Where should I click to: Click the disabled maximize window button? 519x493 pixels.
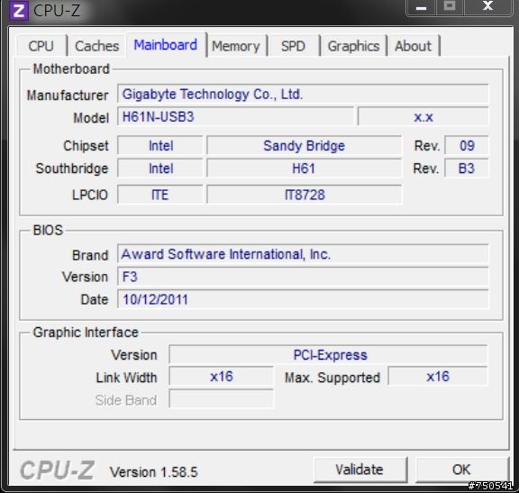(x=450, y=7)
